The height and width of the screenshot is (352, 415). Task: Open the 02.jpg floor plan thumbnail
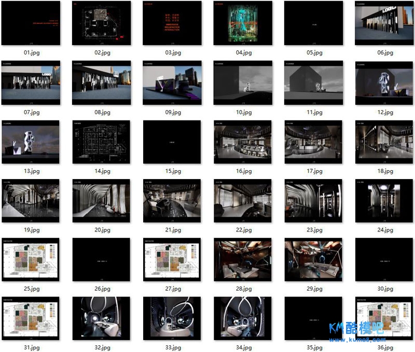pos(101,23)
